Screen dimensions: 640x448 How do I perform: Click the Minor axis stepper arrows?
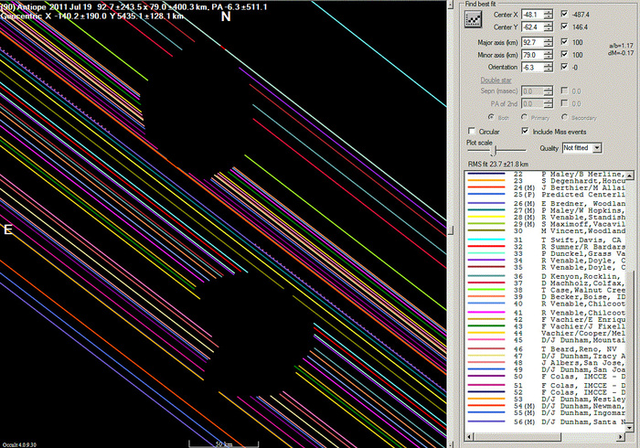click(x=548, y=55)
